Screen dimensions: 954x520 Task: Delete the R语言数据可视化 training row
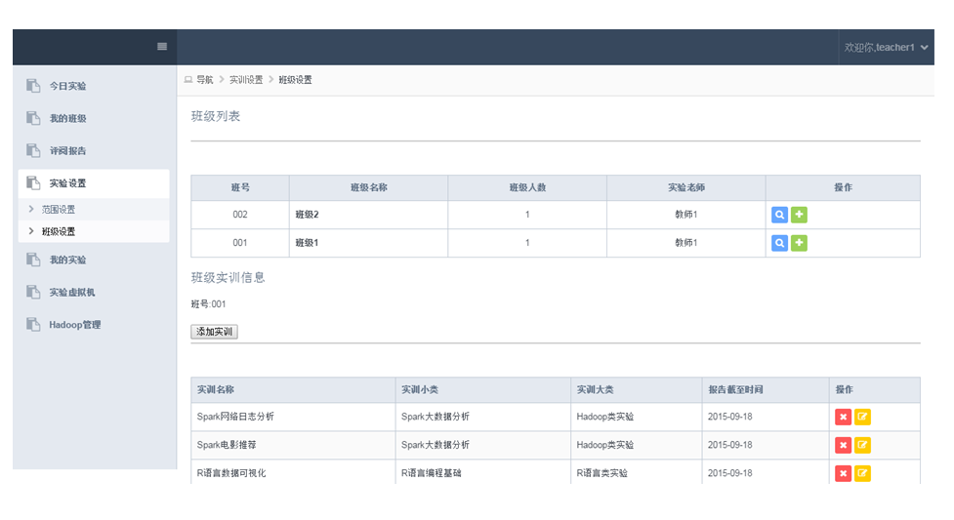(843, 473)
